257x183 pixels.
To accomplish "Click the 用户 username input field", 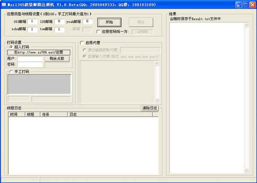I will coord(30,59).
